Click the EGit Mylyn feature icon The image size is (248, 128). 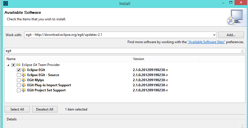click(x=24, y=80)
